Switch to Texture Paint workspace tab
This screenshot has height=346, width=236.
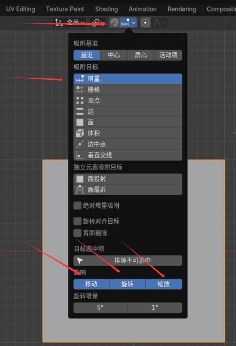point(65,9)
